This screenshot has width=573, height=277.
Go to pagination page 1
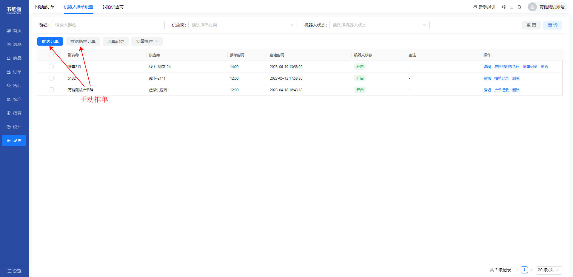click(x=524, y=270)
